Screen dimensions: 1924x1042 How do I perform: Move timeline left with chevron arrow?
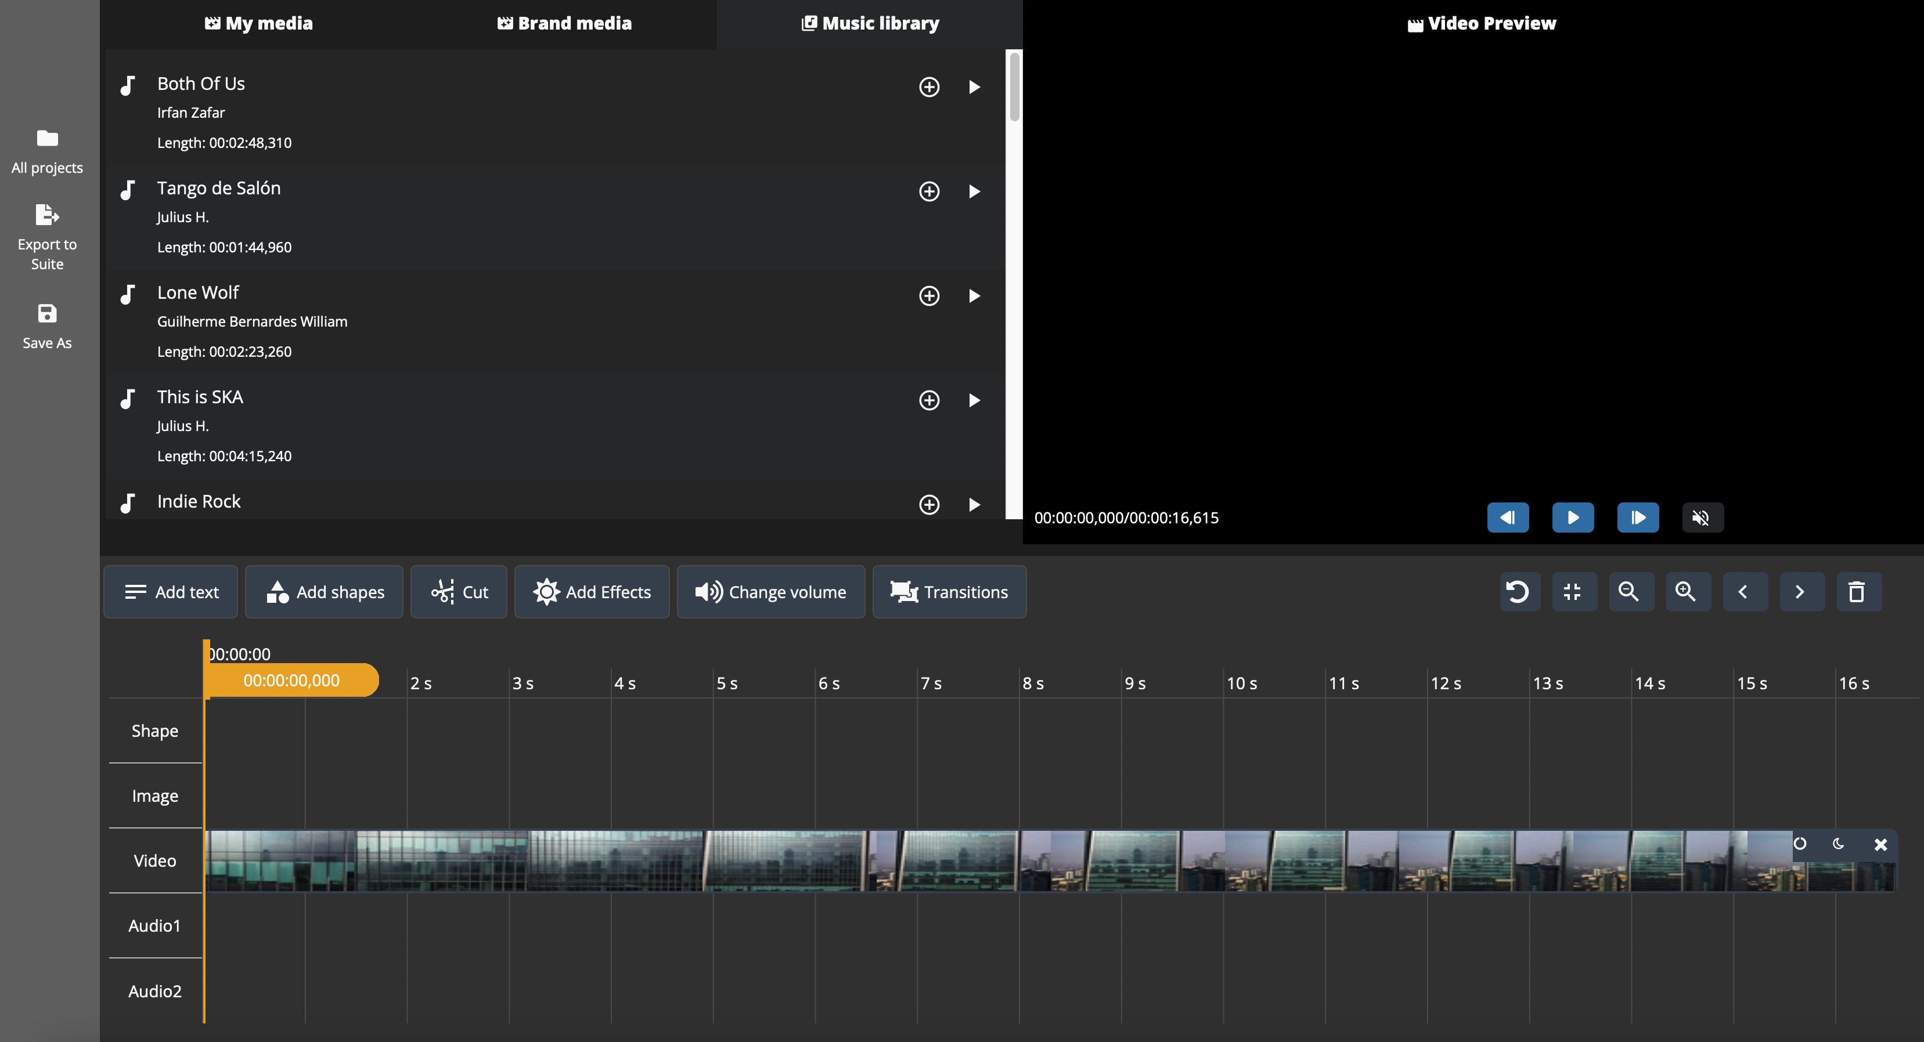[1743, 592]
